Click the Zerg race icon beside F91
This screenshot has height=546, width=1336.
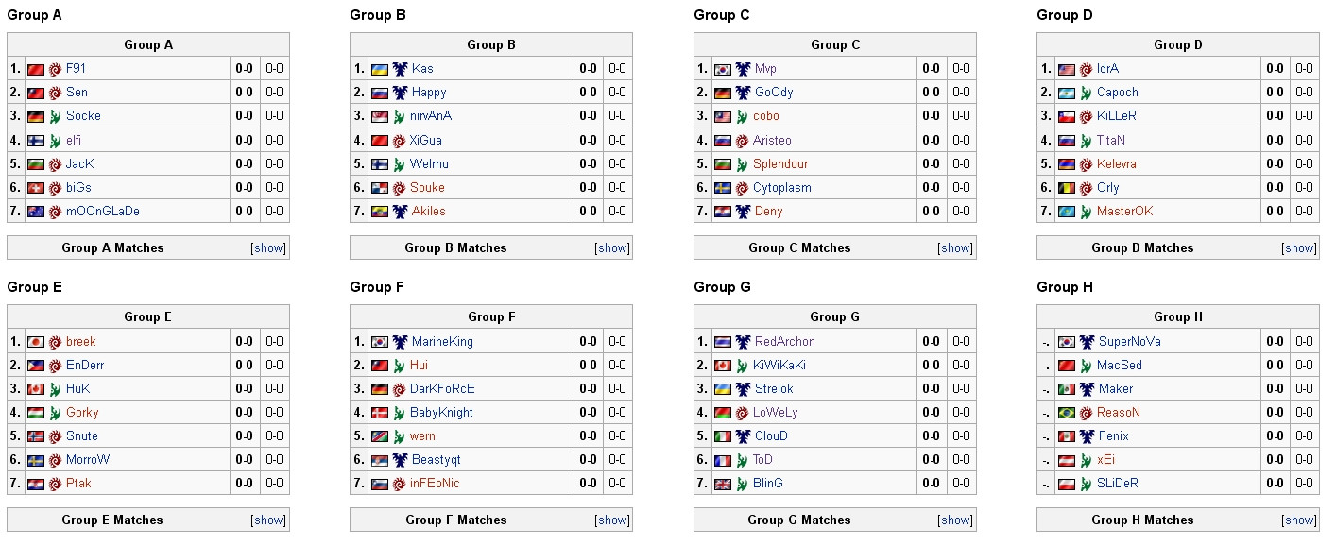click(x=55, y=69)
